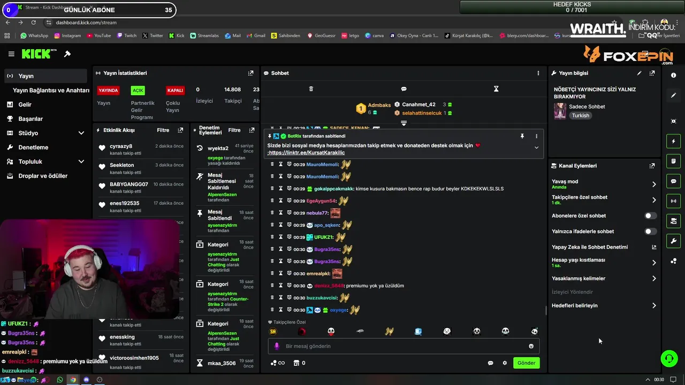Open Yavaş mod options arrow
The height and width of the screenshot is (385, 685).
654,184
